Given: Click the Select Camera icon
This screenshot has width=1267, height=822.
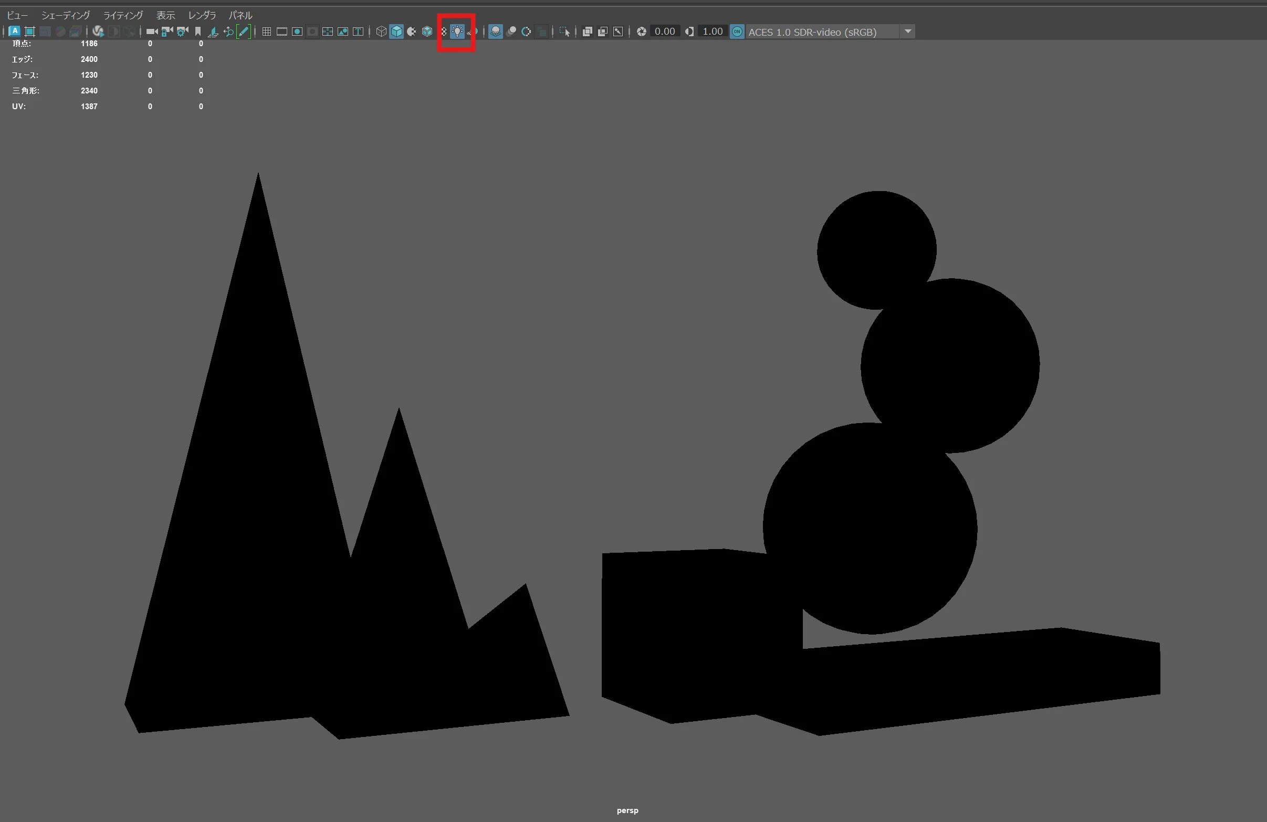Looking at the screenshot, I should pos(152,31).
